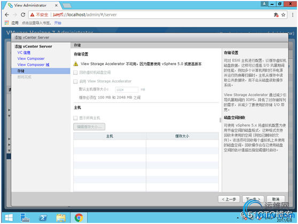Select the 即将完成 step in the sidebar
Image resolution: width=298 pixels, height=224 pixels.
coord(25,77)
